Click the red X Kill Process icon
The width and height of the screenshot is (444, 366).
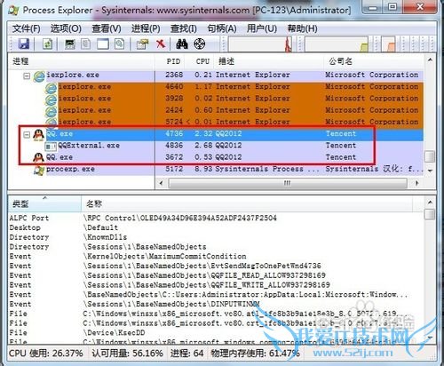161,44
